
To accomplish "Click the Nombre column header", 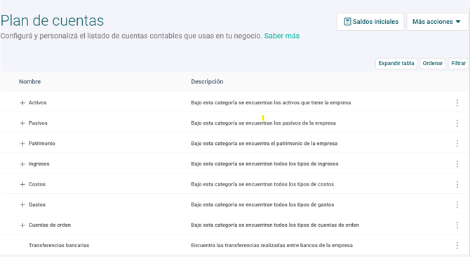I will 29,81.
